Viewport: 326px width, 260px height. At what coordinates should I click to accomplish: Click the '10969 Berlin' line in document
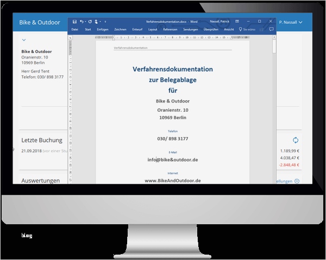tap(173, 118)
